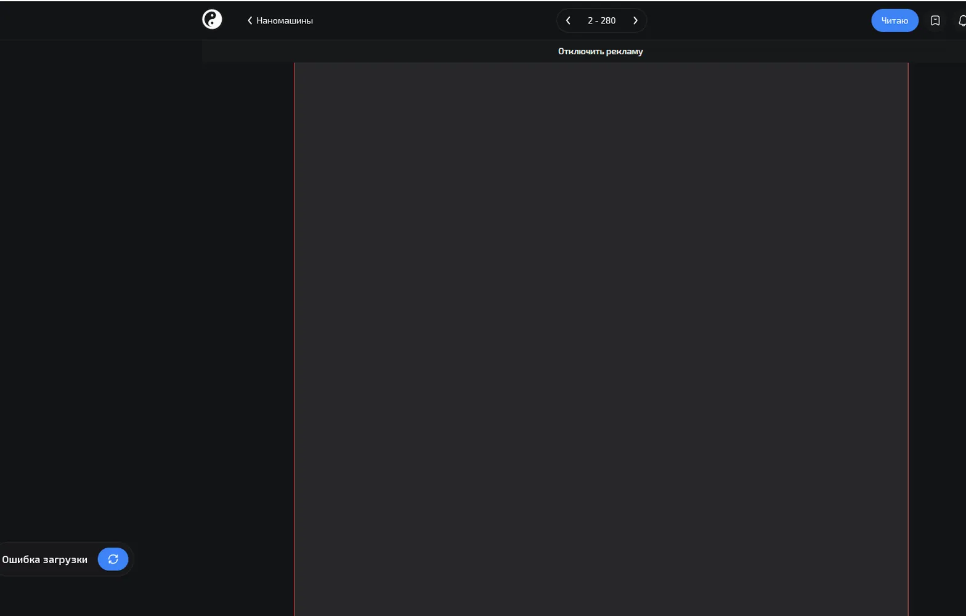Bookmark this chapter with the bookmark icon

point(935,20)
